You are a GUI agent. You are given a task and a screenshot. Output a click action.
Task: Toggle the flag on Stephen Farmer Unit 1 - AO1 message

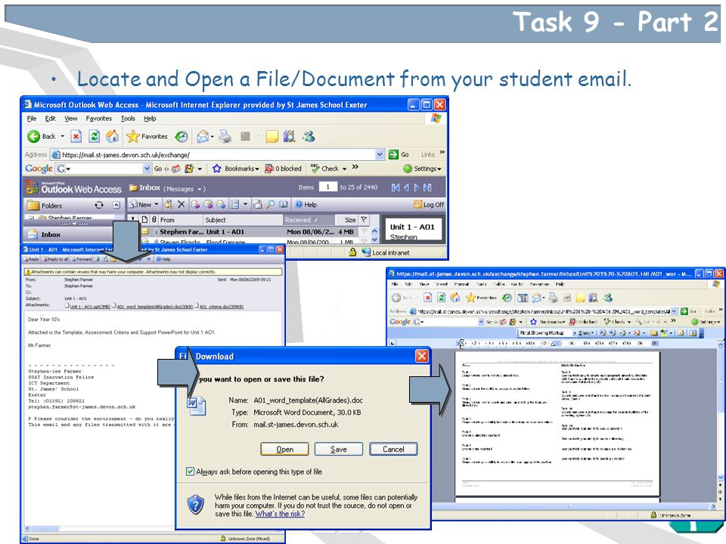(365, 232)
